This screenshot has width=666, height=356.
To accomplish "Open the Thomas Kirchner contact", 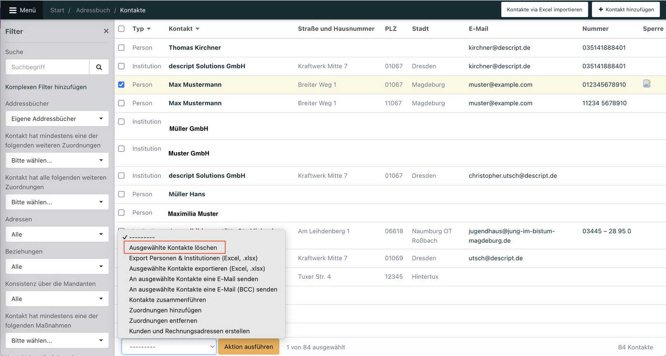I will 195,48.
